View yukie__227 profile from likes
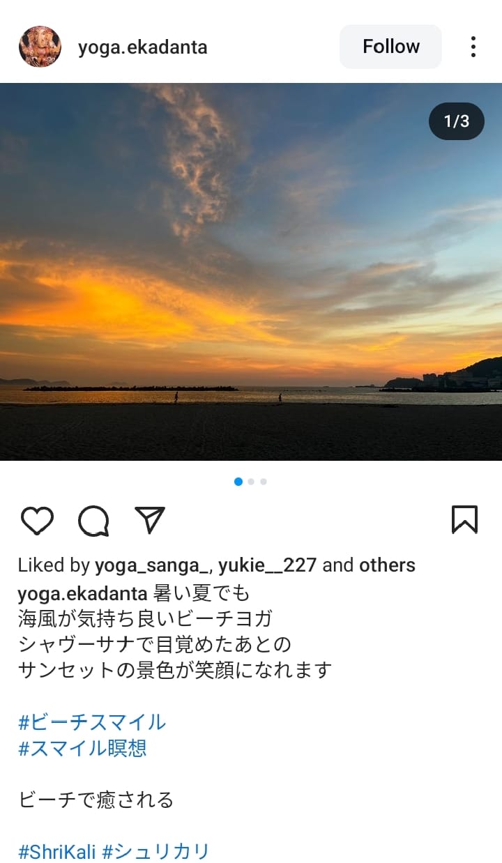Viewport: 502px width, 863px height. coord(268,565)
